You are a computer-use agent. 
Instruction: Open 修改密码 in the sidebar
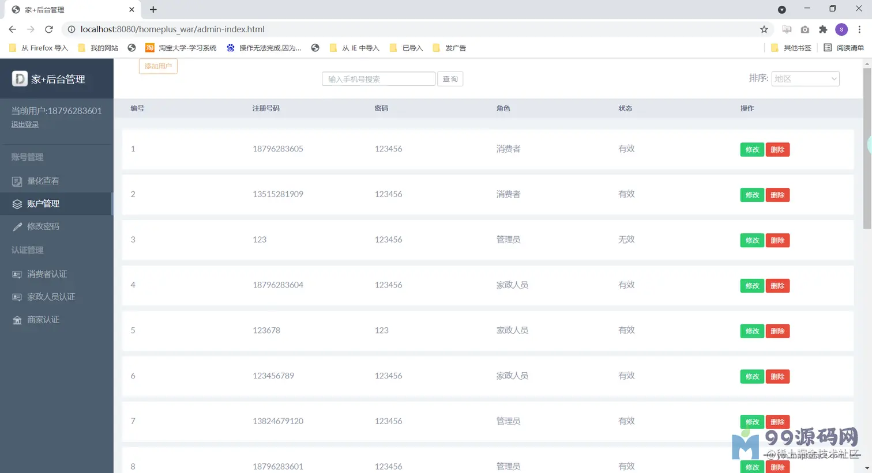[x=57, y=226]
